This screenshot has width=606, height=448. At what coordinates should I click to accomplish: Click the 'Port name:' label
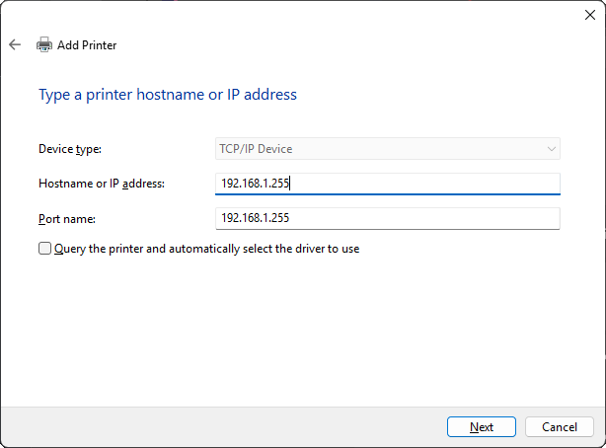tap(67, 219)
